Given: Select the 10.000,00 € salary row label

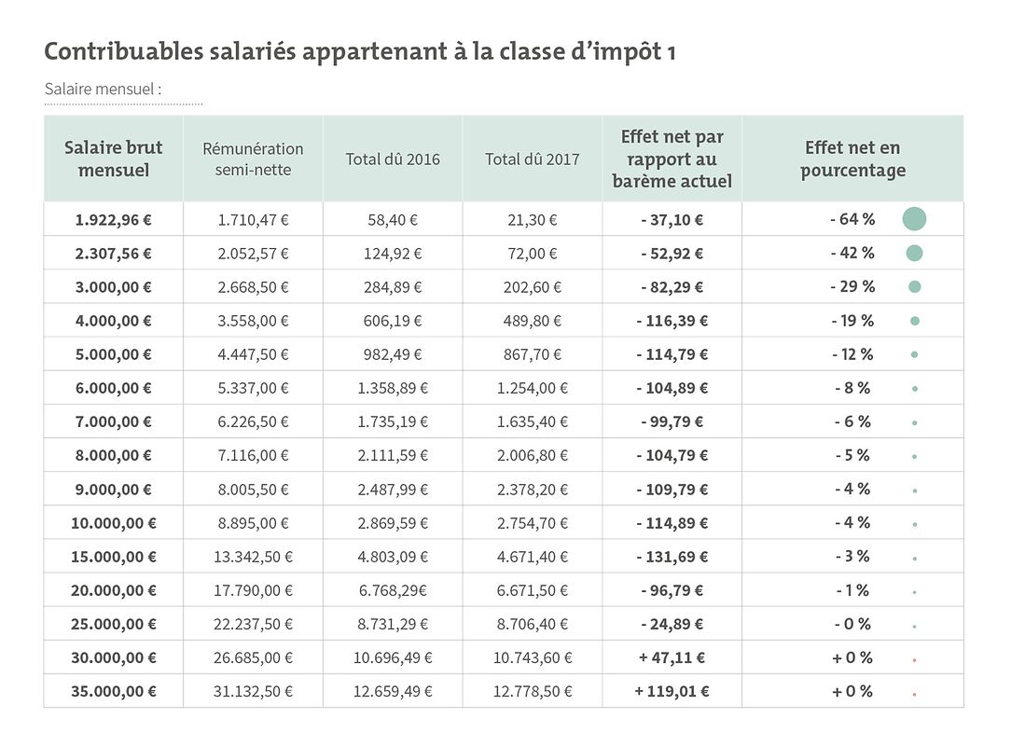Looking at the screenshot, I should coord(113,523).
